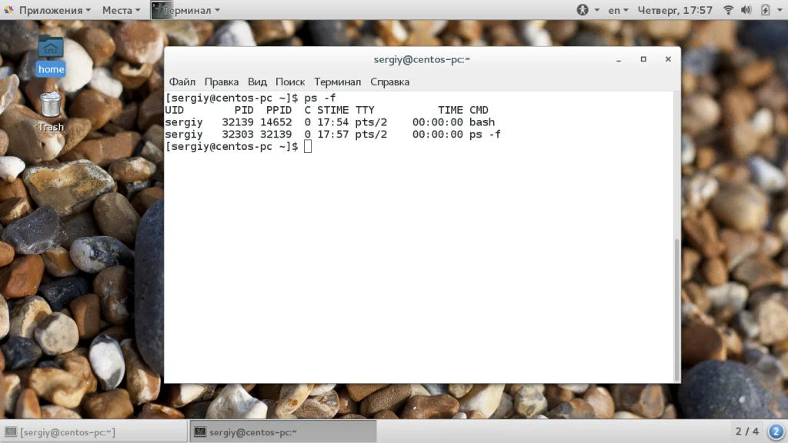Click the volume speaker icon
This screenshot has width=788, height=443.
[746, 10]
